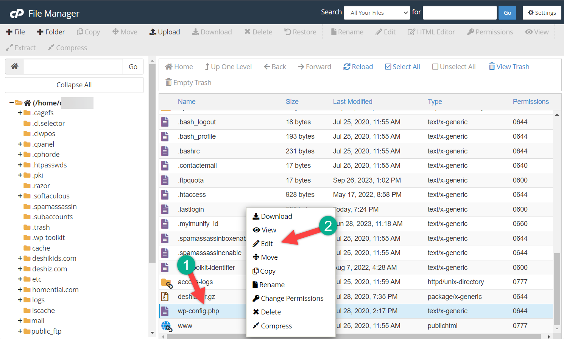The width and height of the screenshot is (564, 339).
Task: Choose Edit from the context menu
Action: coord(266,244)
